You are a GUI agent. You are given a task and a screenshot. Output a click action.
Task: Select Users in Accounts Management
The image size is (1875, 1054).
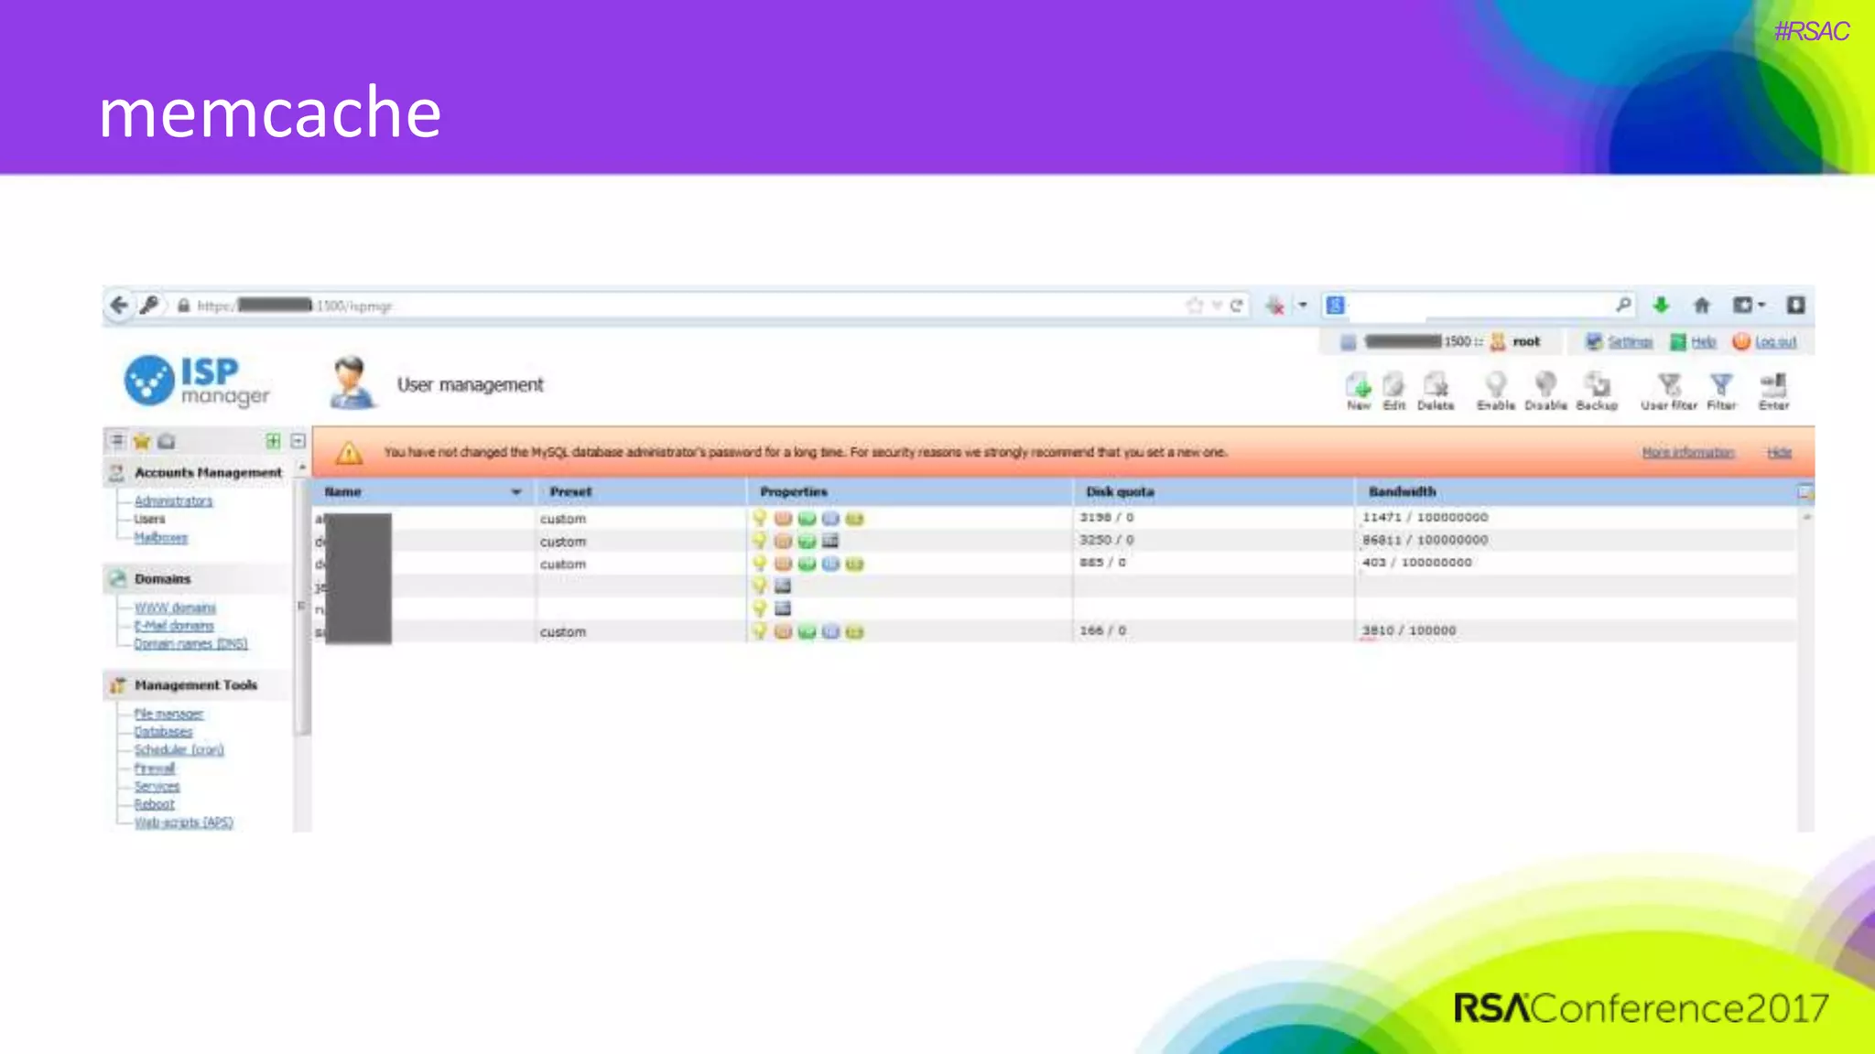click(x=150, y=519)
